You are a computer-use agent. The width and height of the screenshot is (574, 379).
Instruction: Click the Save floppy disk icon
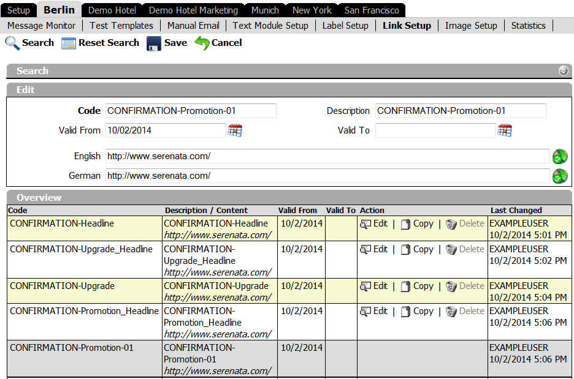pos(154,43)
